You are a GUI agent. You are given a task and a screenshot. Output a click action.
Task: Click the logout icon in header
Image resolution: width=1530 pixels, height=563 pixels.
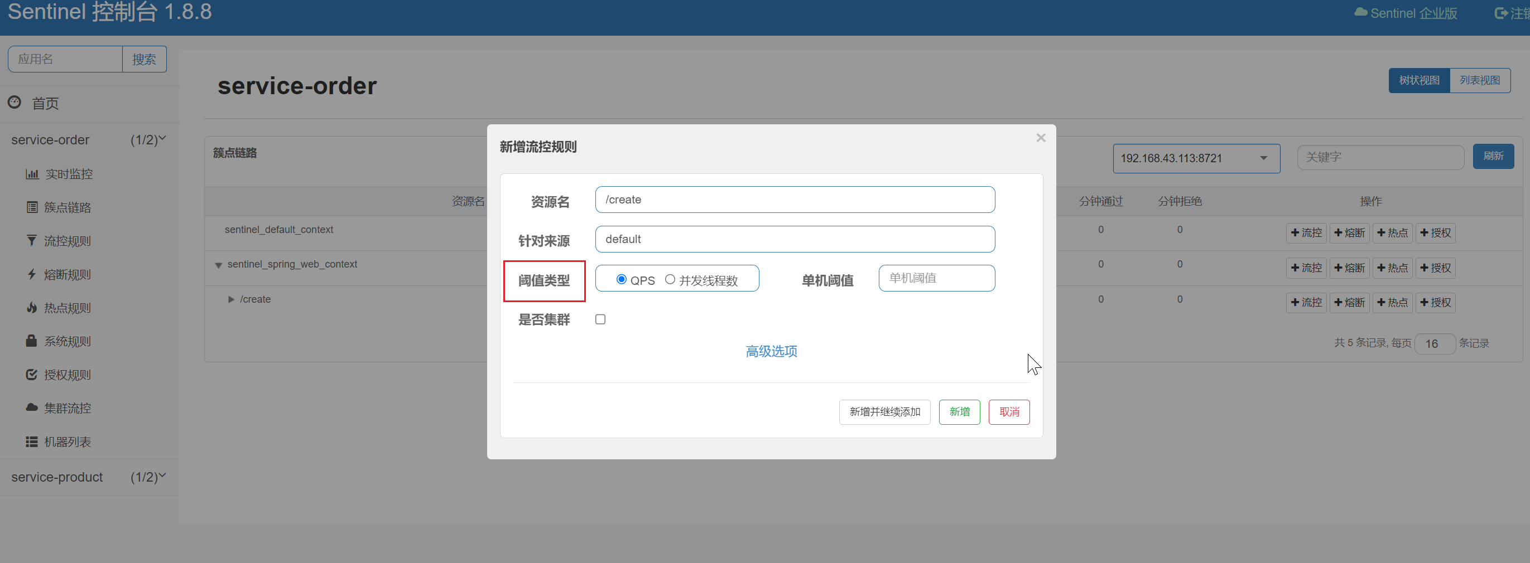point(1501,13)
